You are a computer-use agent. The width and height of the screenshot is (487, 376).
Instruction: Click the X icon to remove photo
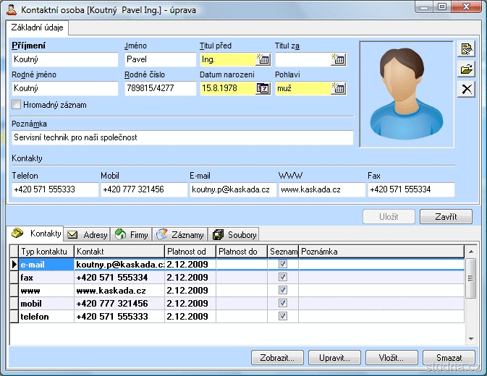[467, 89]
